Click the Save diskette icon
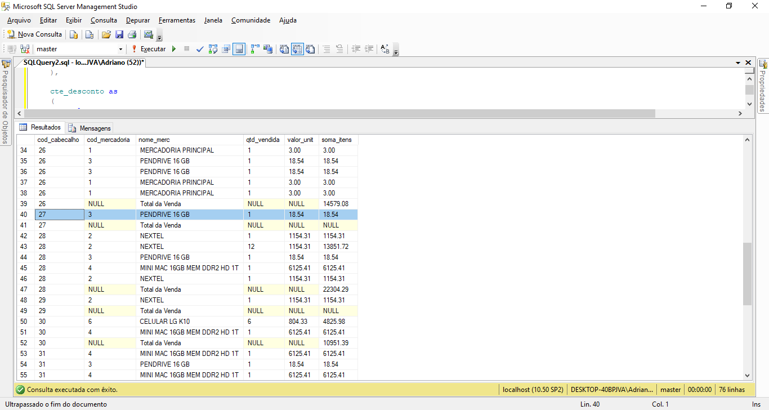Viewport: 769px width, 410px height. point(119,34)
